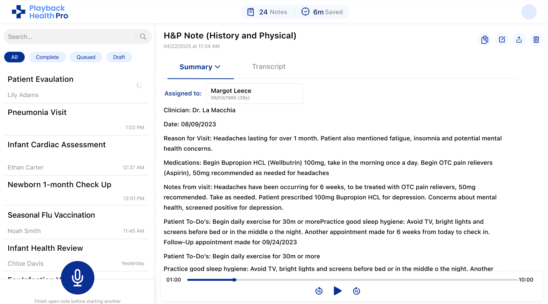The image size is (548, 304).
Task: Click the edit note pencil icon
Action: pos(502,40)
